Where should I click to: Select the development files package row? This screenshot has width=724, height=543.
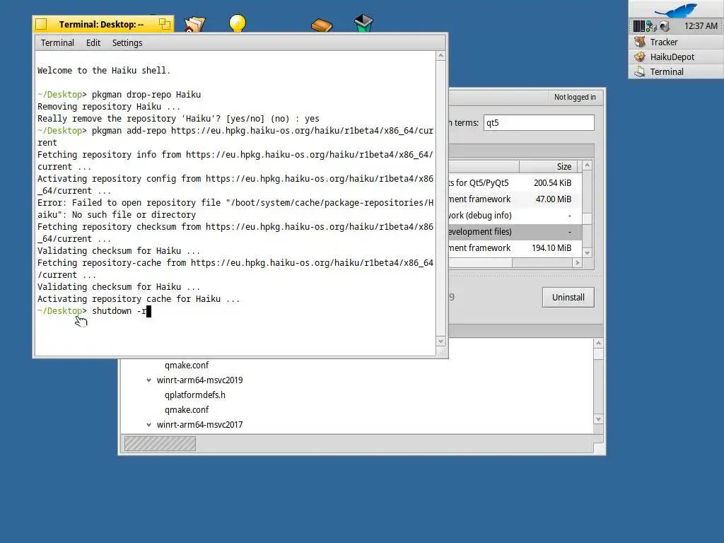pos(515,231)
